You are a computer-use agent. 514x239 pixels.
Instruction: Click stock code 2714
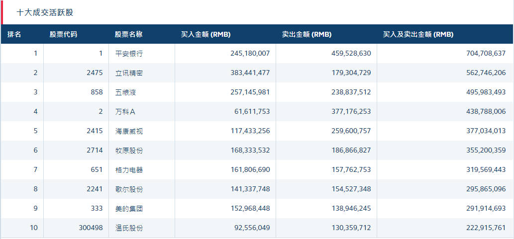click(95, 150)
